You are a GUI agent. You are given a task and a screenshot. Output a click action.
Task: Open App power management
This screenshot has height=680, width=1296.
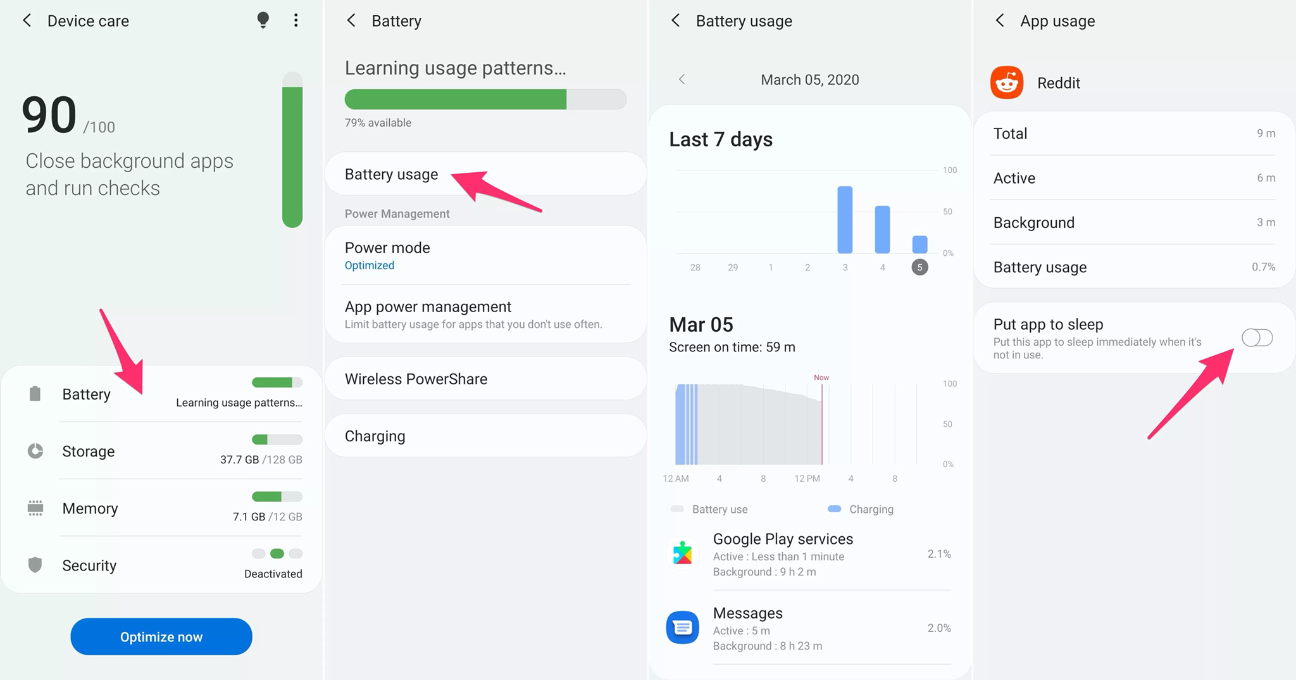486,314
